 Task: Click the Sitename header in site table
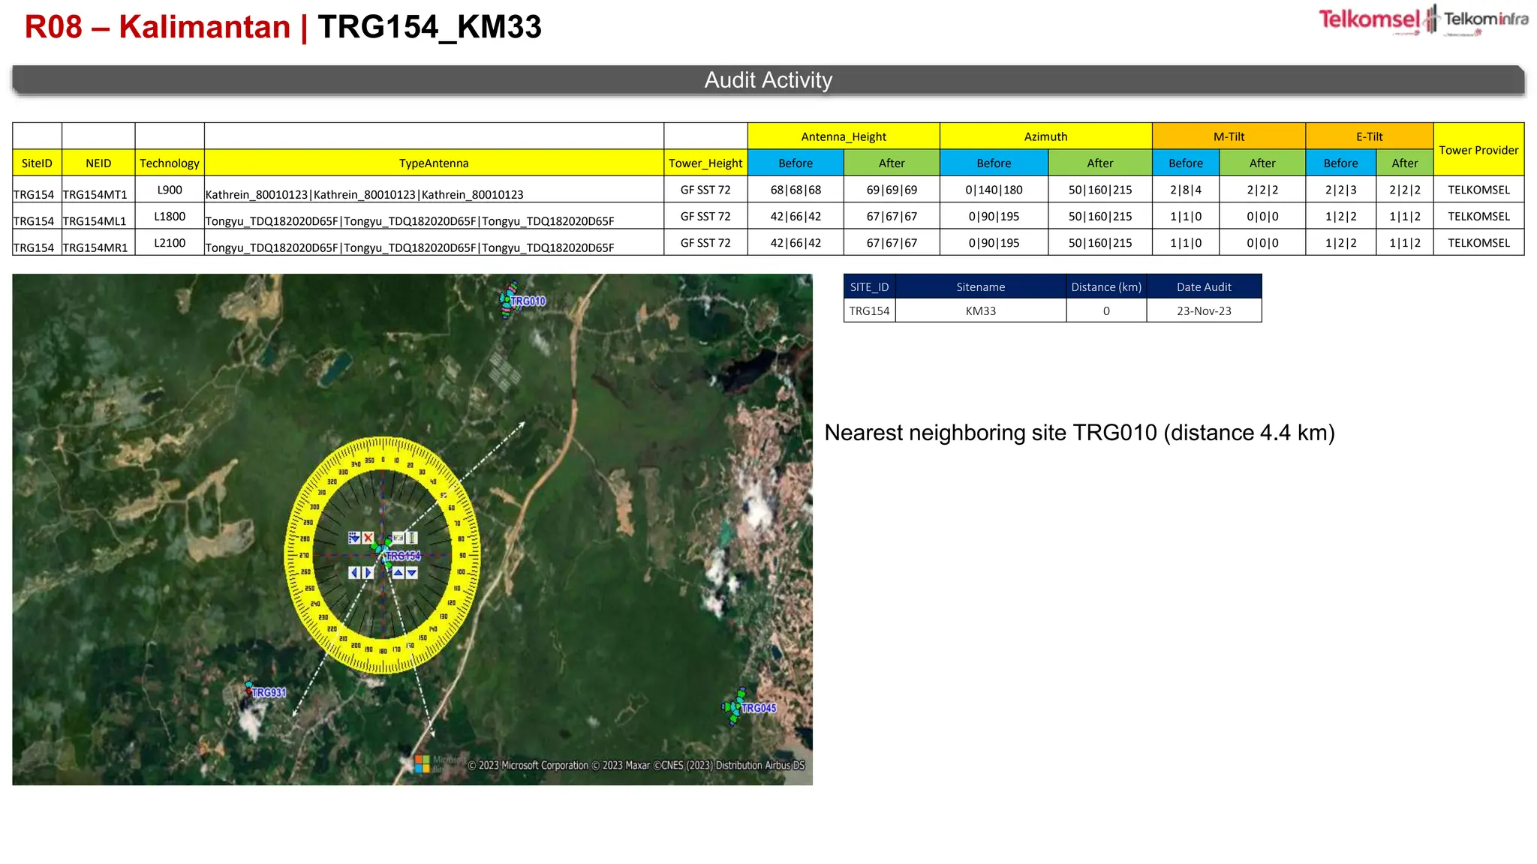tap(980, 286)
